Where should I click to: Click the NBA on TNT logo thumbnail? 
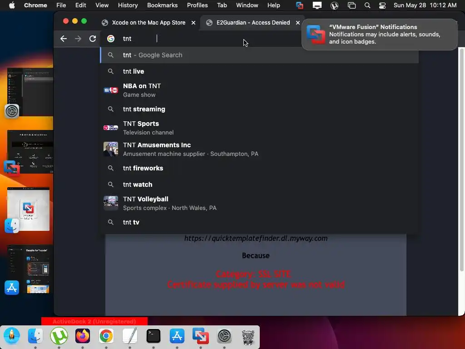111,90
